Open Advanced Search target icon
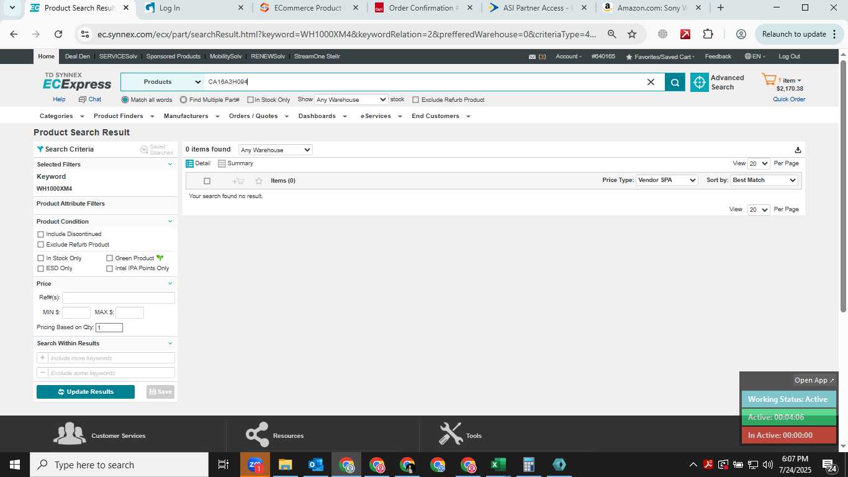The height and width of the screenshot is (477, 848). point(700,82)
